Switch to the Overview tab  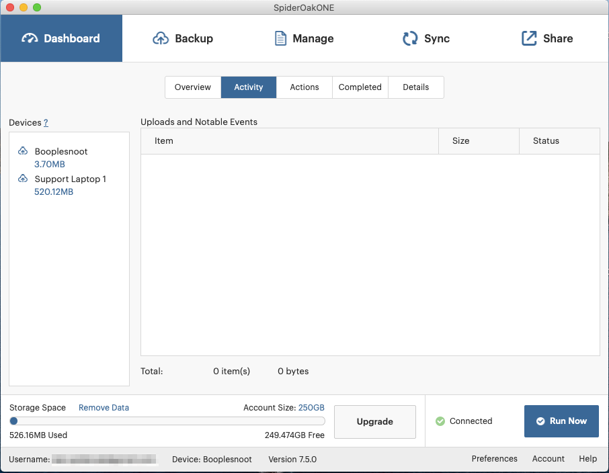click(193, 87)
